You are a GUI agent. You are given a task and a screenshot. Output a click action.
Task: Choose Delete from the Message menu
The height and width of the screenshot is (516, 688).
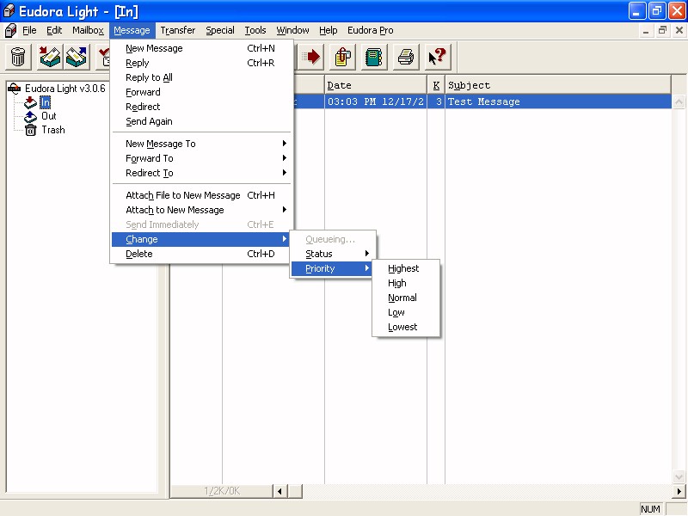click(201, 254)
